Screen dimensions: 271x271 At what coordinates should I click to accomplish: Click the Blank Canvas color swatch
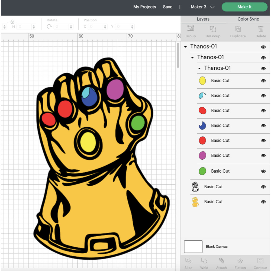[193, 246]
